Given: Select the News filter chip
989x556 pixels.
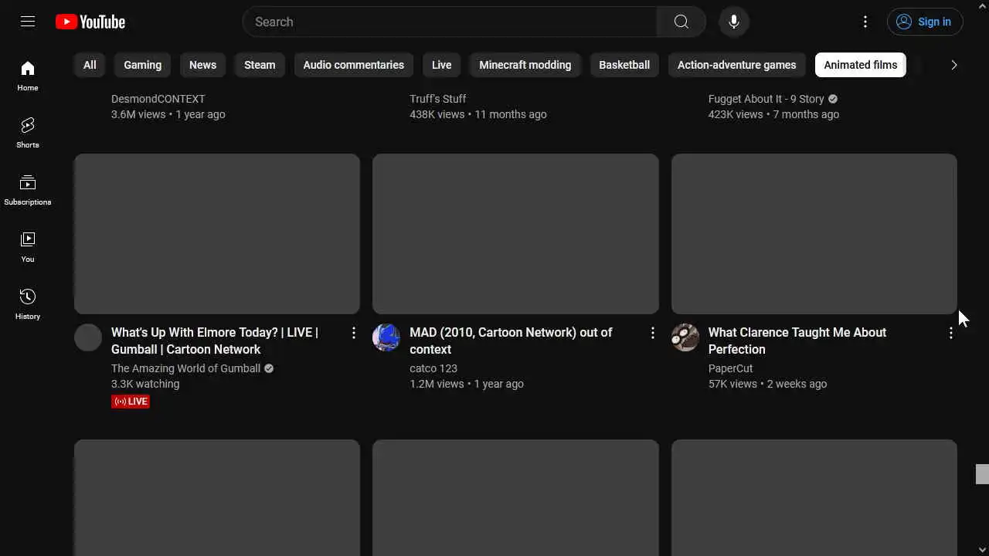Looking at the screenshot, I should pyautogui.click(x=202, y=65).
